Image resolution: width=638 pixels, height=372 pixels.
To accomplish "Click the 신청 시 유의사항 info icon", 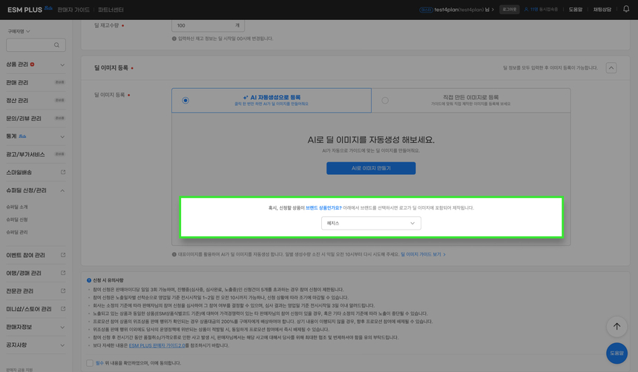I will pos(89,281).
